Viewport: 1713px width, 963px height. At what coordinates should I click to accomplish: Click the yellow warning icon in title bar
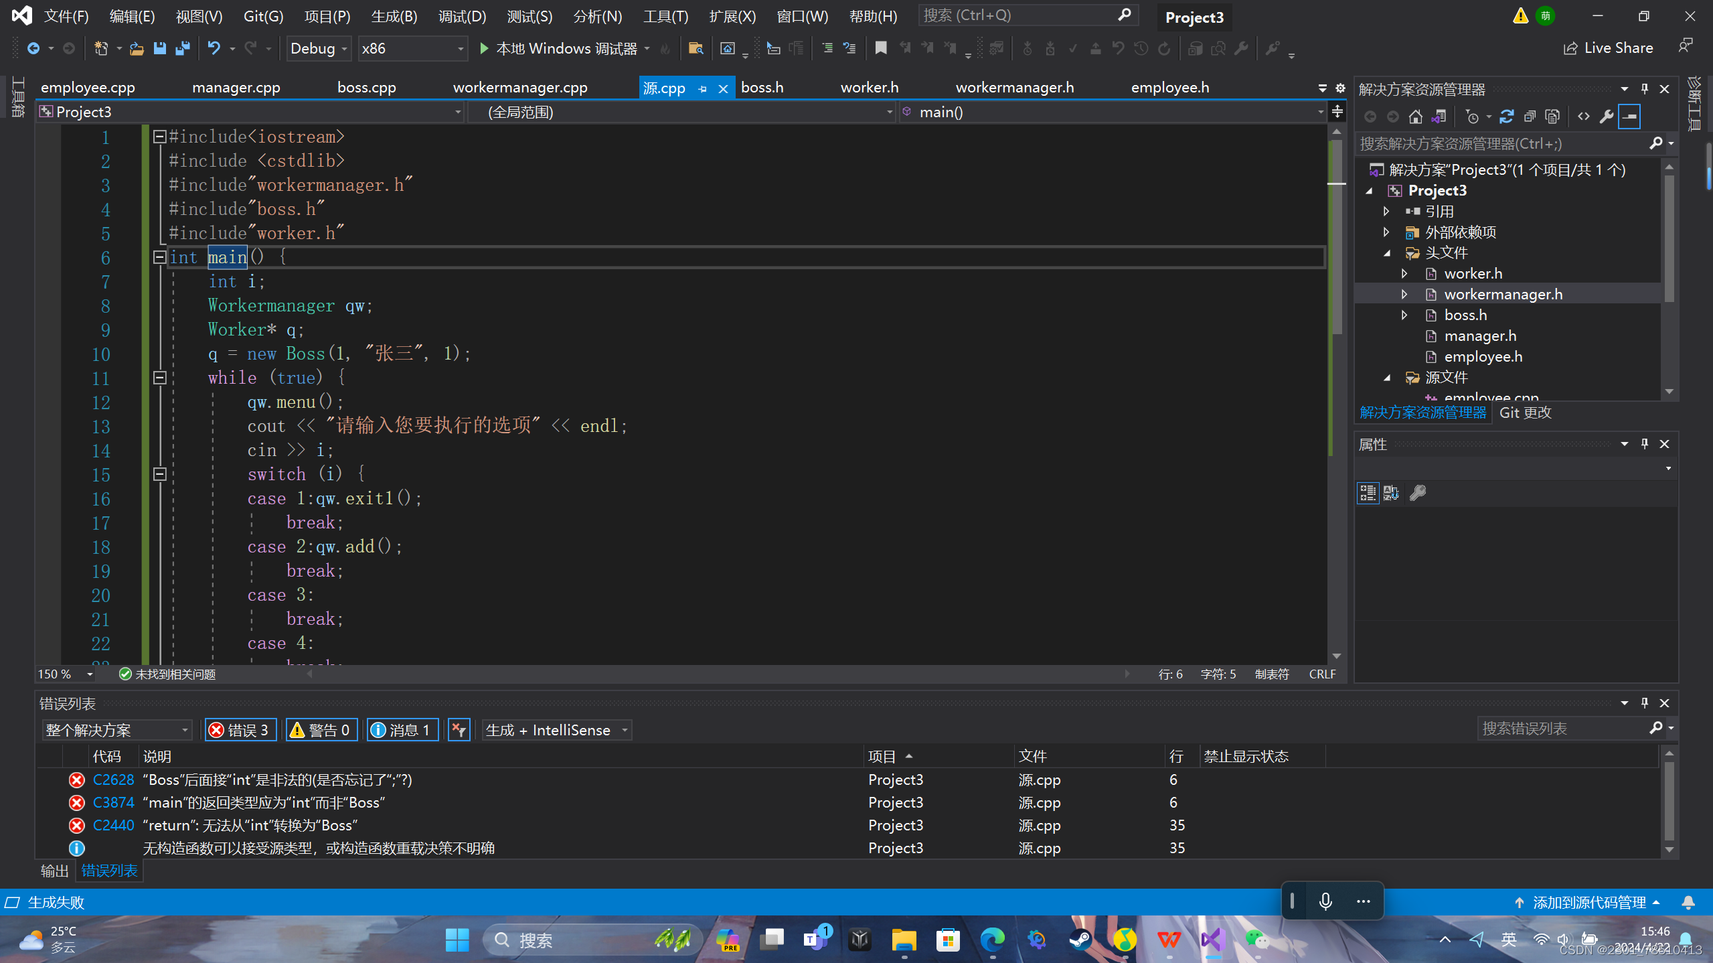point(1520,15)
